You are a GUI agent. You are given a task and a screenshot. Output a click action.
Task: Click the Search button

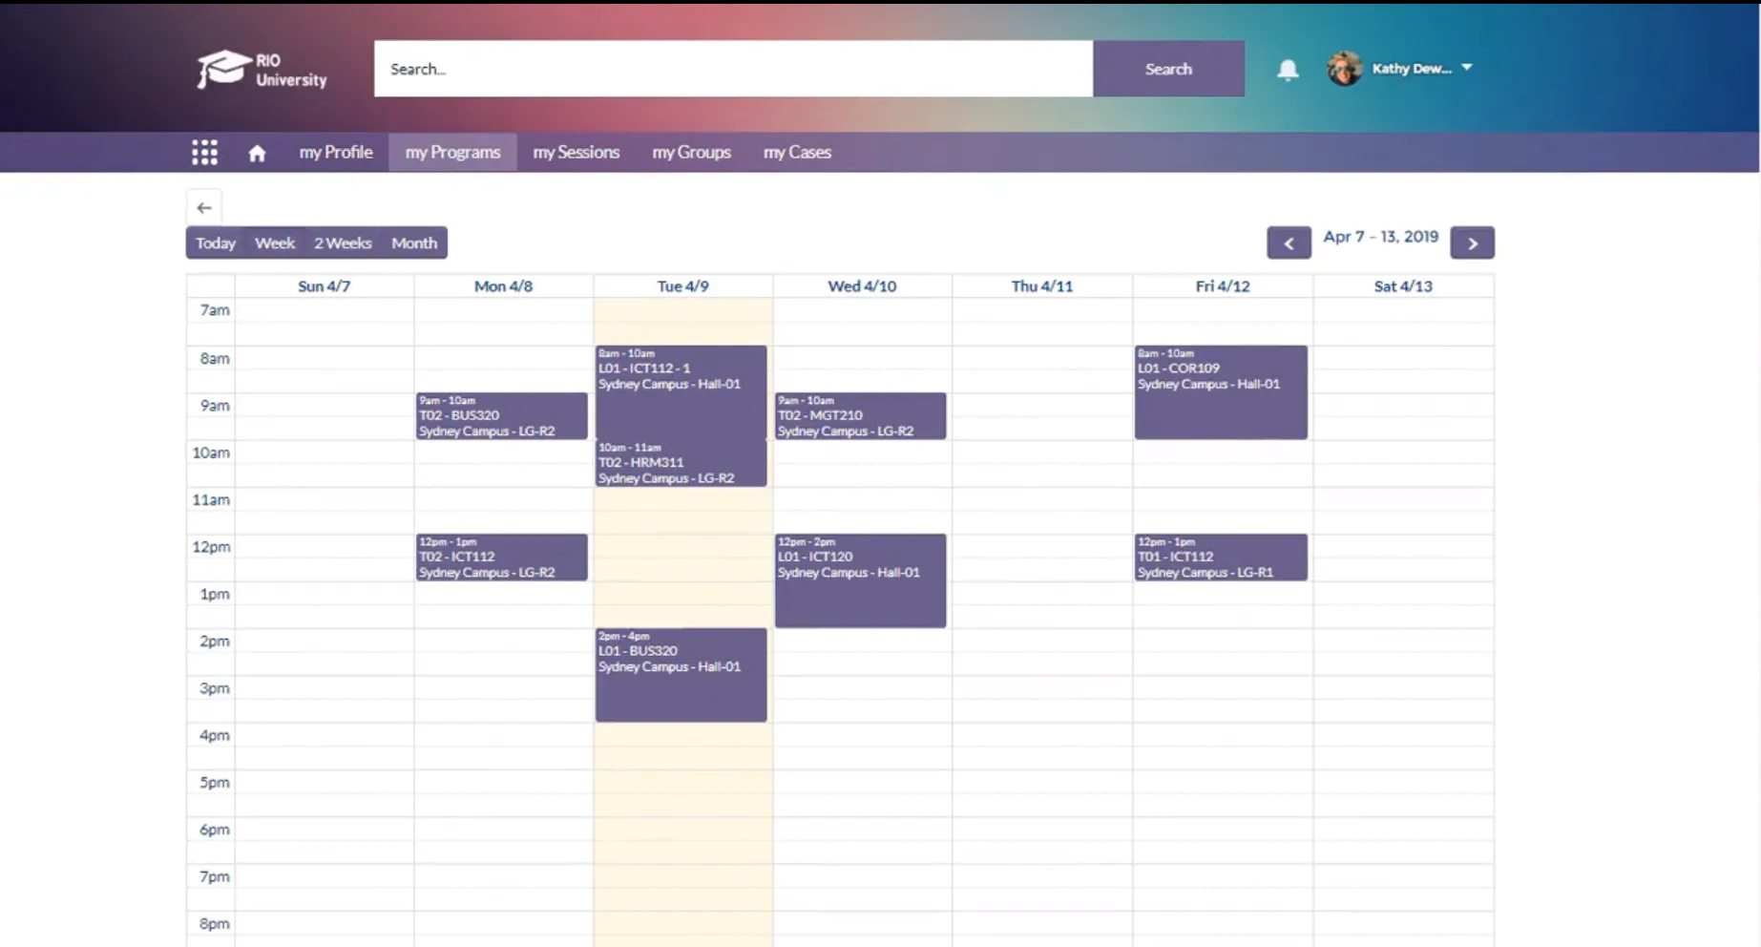(x=1168, y=69)
